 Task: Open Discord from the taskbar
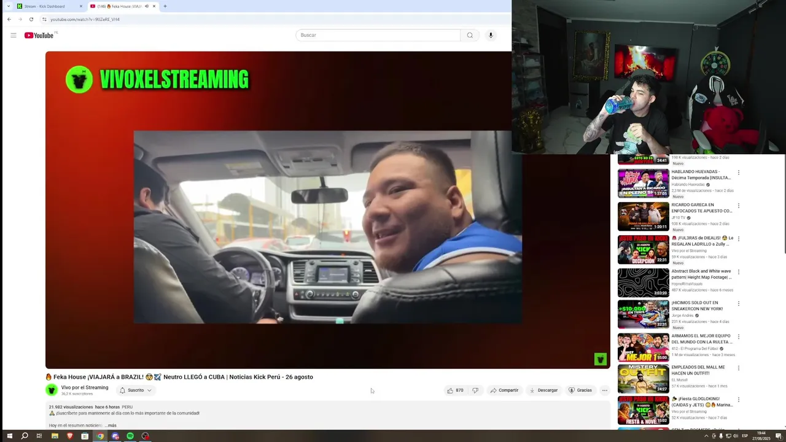click(115, 436)
